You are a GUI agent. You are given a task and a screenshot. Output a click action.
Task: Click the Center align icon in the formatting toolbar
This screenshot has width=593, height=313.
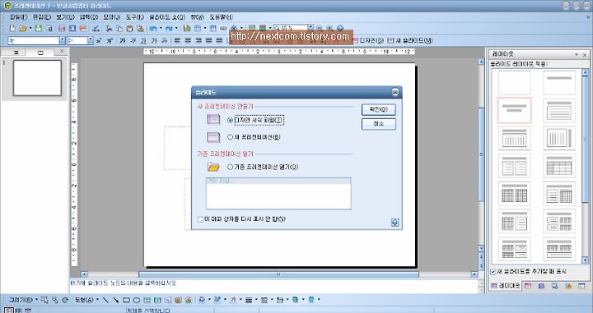pos(188,40)
